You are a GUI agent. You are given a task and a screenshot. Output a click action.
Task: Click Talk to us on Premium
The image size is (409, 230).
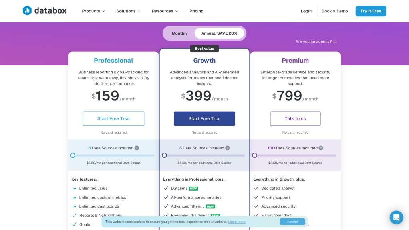click(x=295, y=118)
